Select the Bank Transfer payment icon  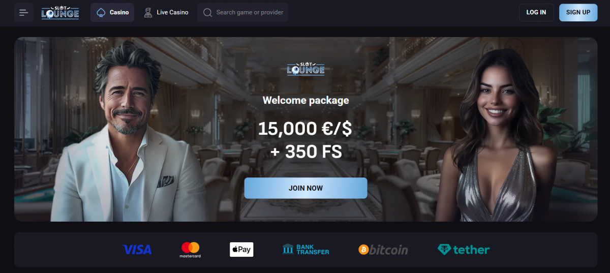pyautogui.click(x=306, y=249)
